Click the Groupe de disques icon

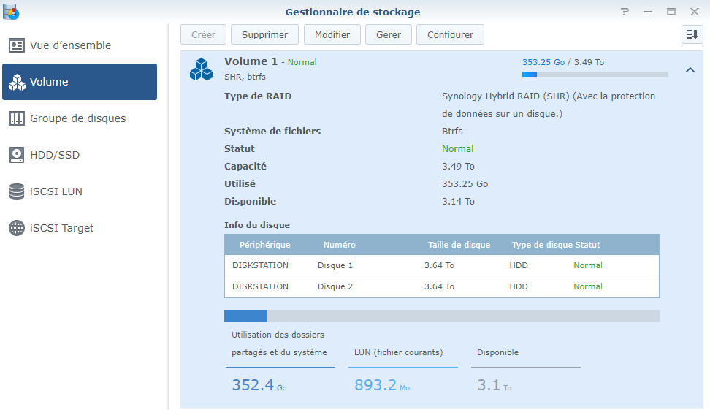tap(17, 118)
